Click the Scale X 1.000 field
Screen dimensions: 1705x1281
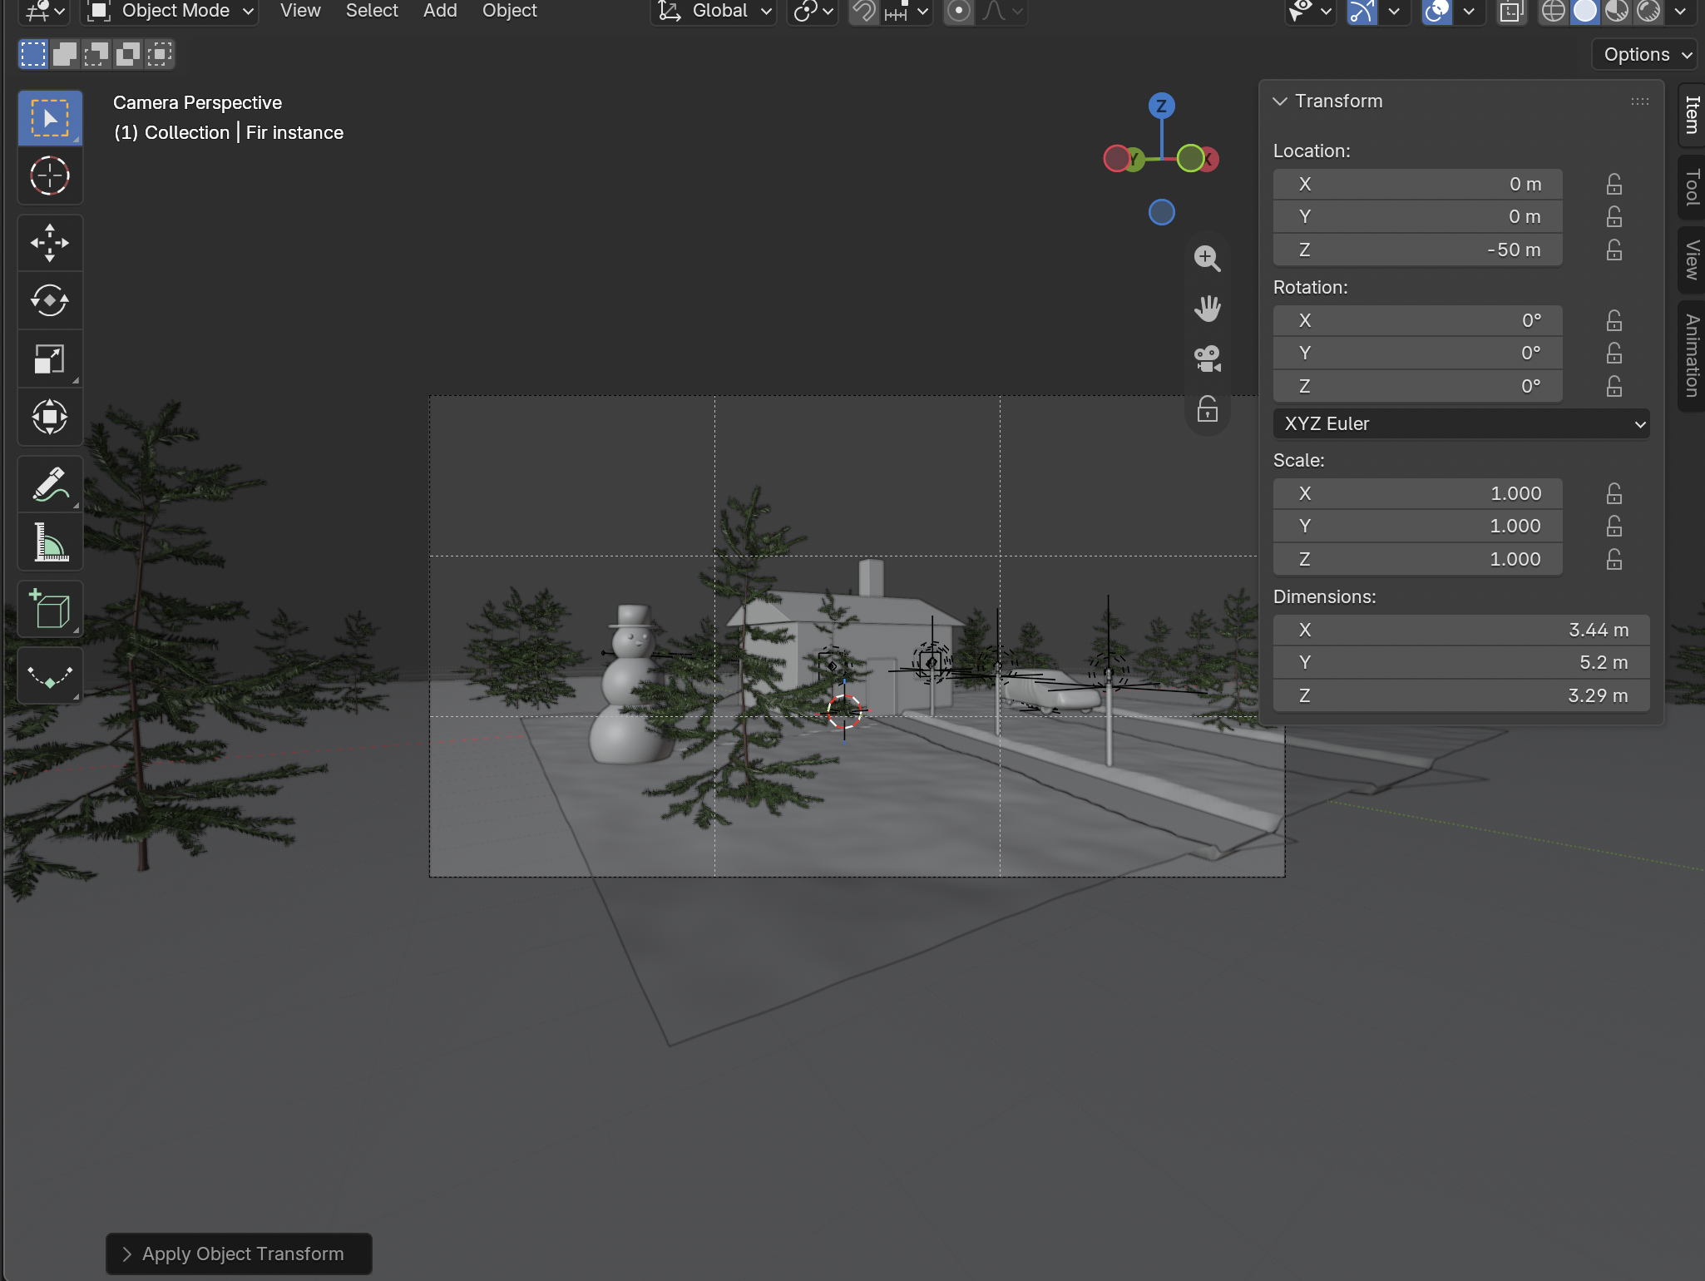tap(1417, 493)
